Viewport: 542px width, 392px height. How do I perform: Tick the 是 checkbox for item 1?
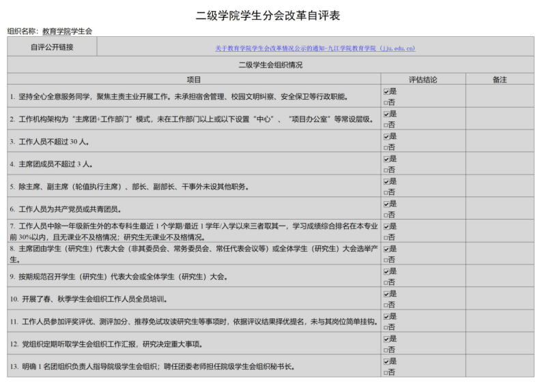click(386, 92)
